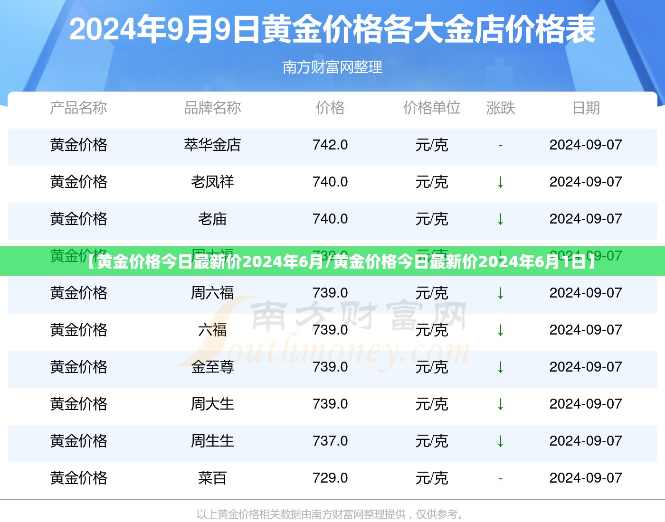Click the down arrow in the 六福 row
Screen dimensions: 665x522
click(500, 330)
